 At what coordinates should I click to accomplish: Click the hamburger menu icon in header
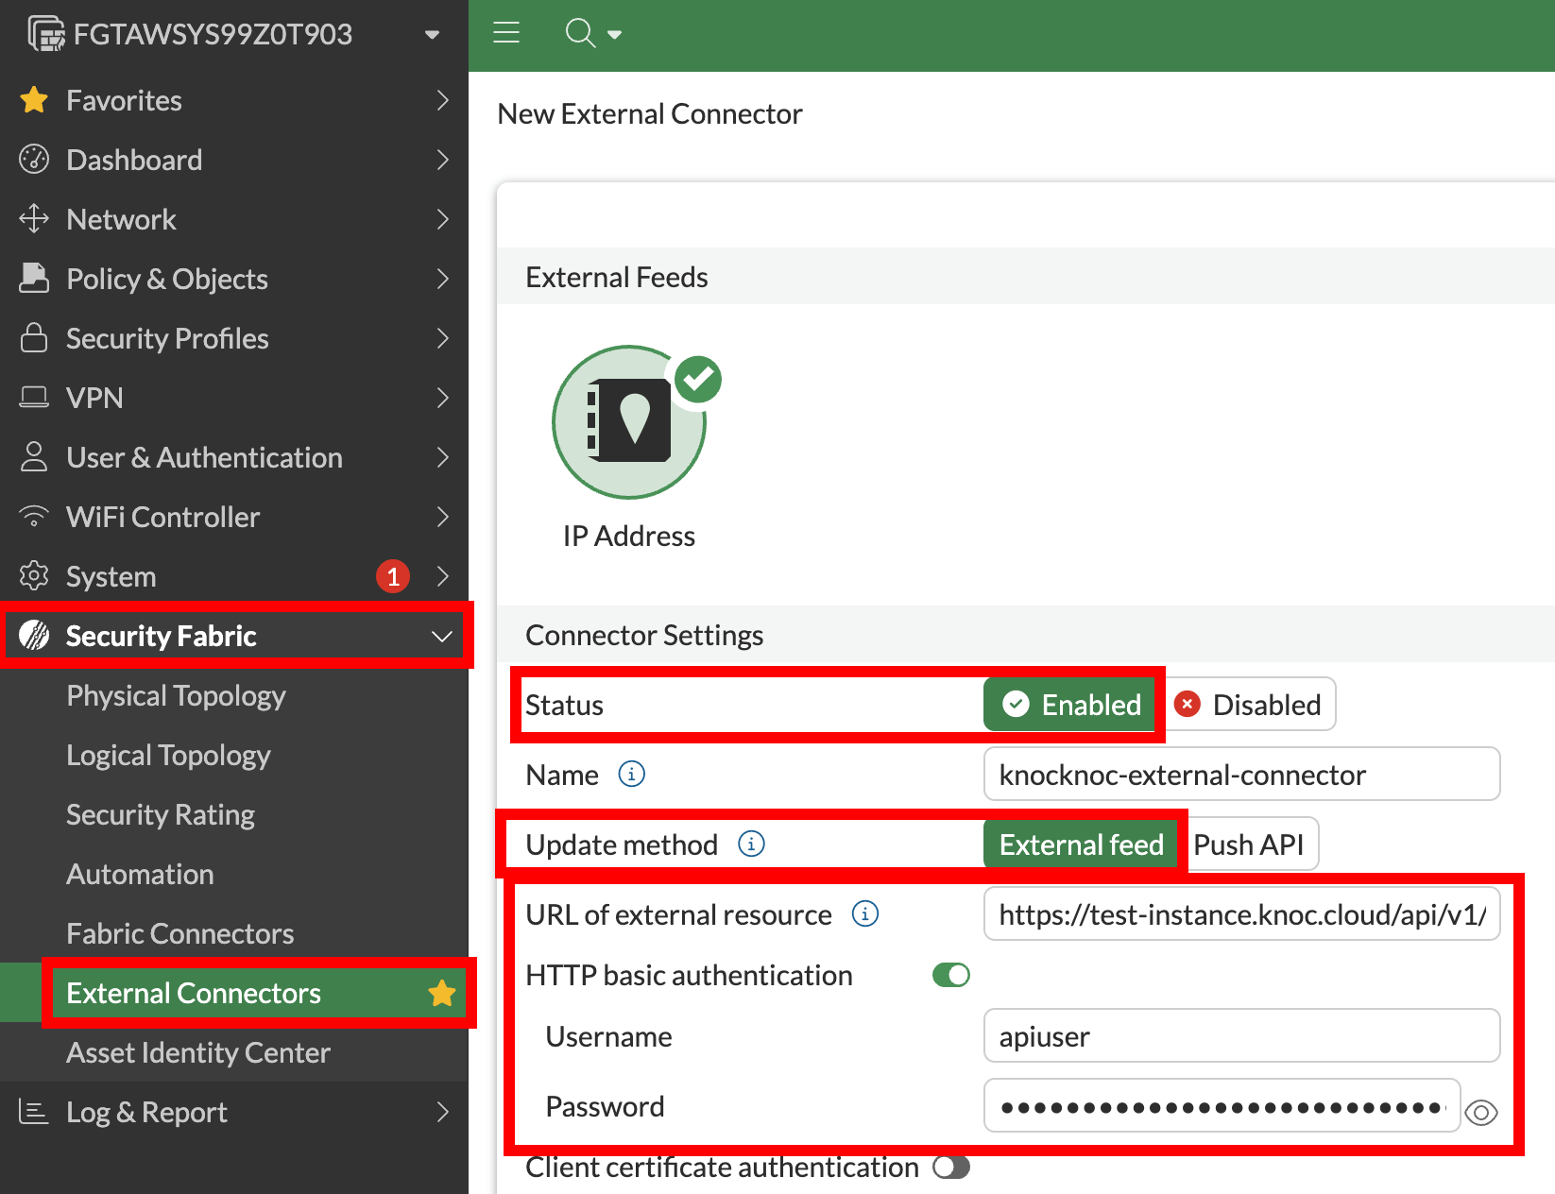point(506,33)
